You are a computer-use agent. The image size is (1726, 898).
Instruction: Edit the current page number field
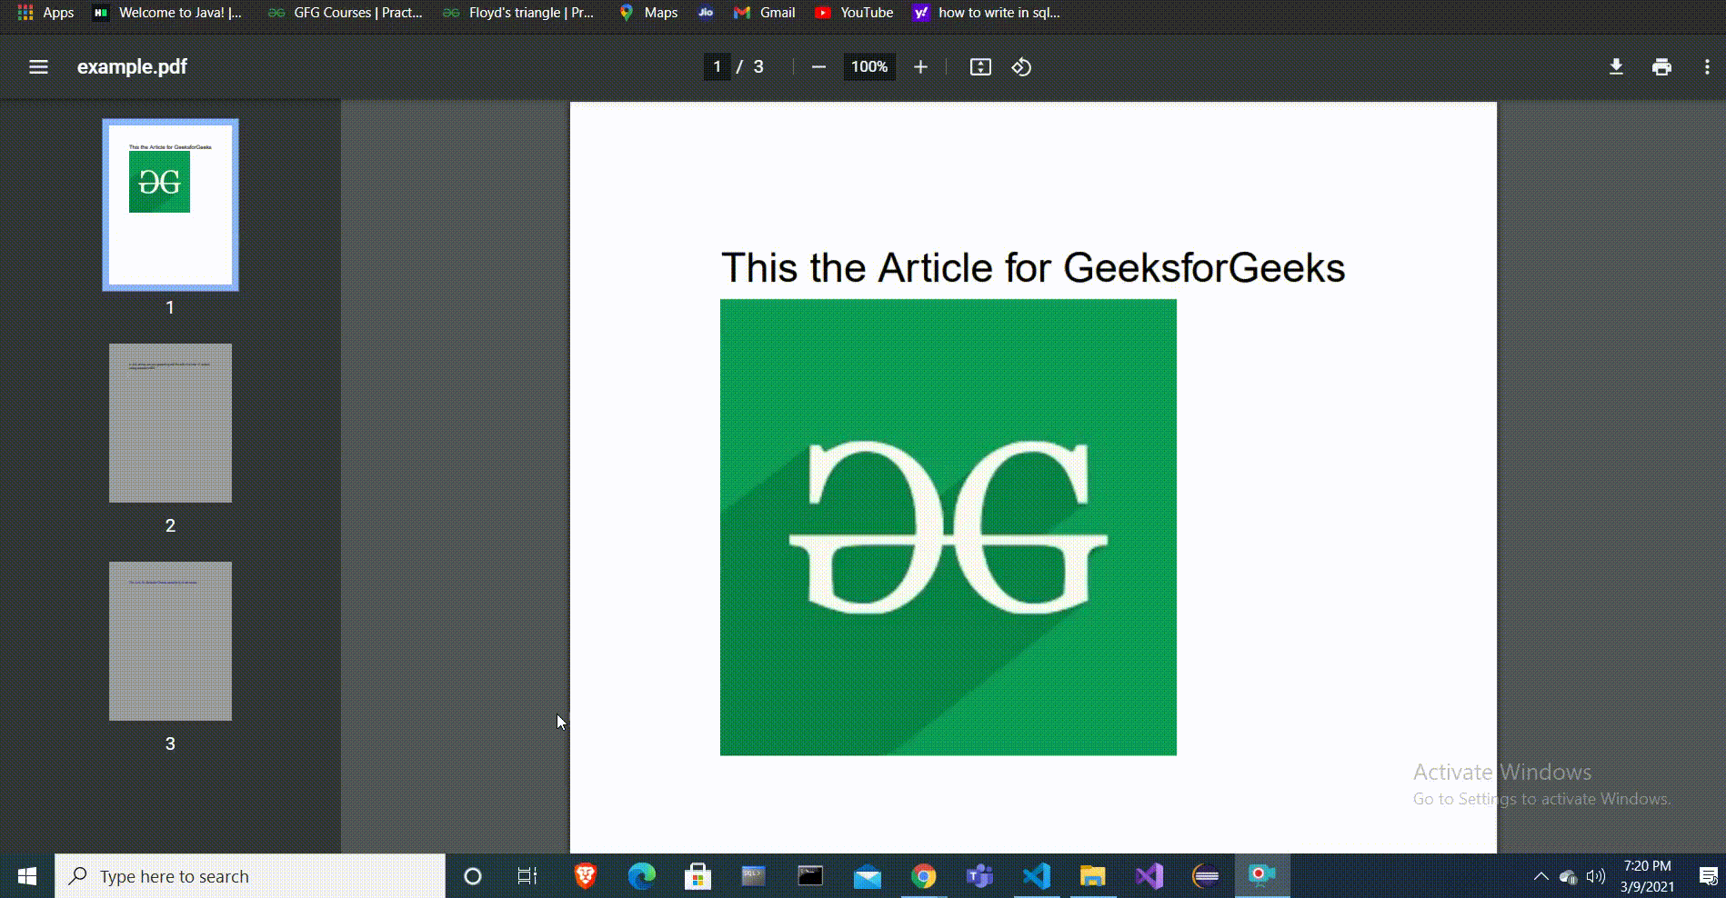717,66
